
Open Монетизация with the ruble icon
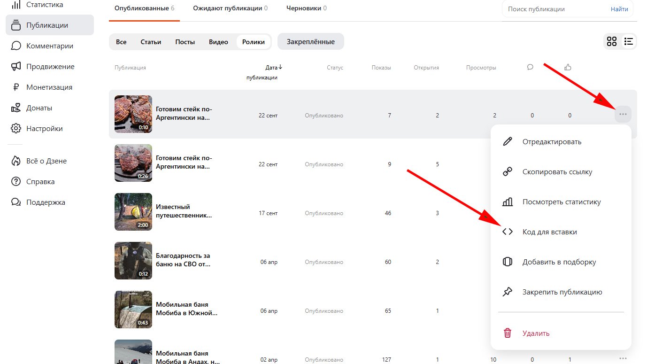click(x=49, y=87)
